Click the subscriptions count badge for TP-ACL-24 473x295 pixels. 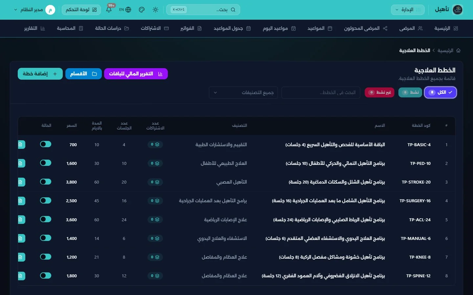coord(155,220)
